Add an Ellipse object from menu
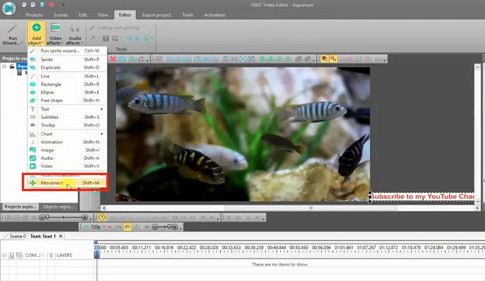The width and height of the screenshot is (485, 281). (x=67, y=92)
